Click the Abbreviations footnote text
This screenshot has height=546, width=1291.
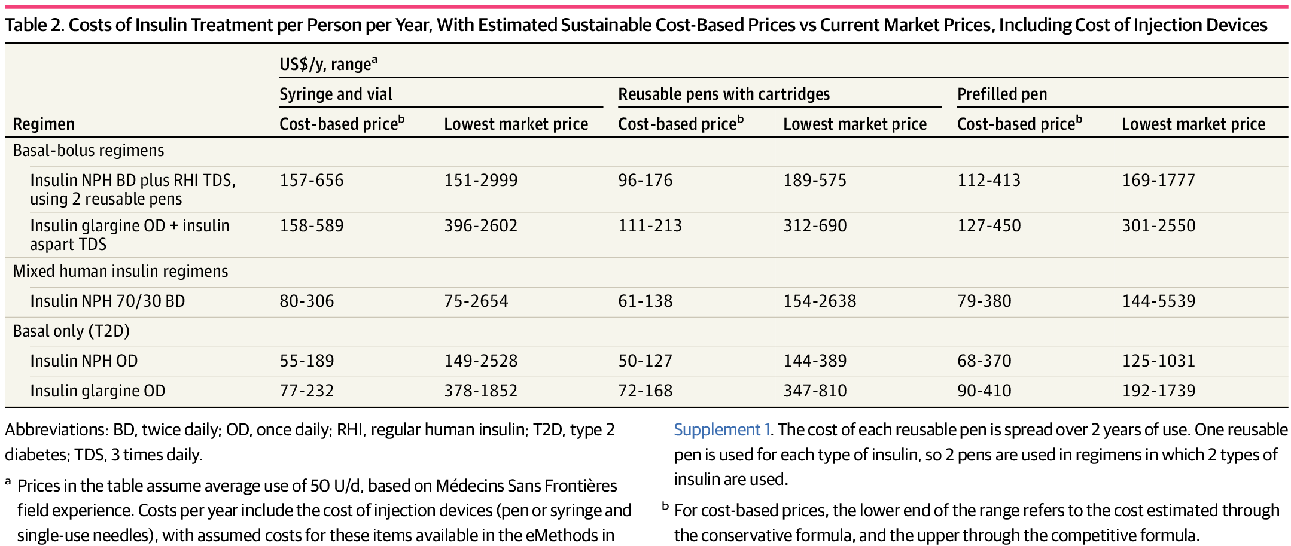[310, 442]
